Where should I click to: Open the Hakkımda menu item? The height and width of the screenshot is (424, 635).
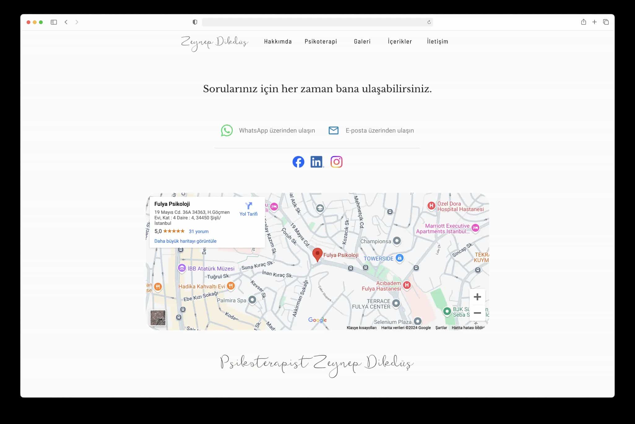pos(278,41)
